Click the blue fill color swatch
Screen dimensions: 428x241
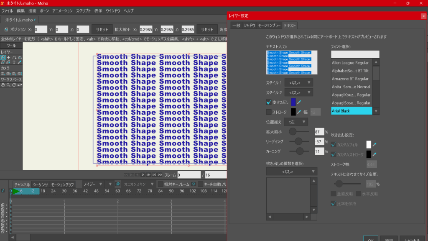point(293,102)
